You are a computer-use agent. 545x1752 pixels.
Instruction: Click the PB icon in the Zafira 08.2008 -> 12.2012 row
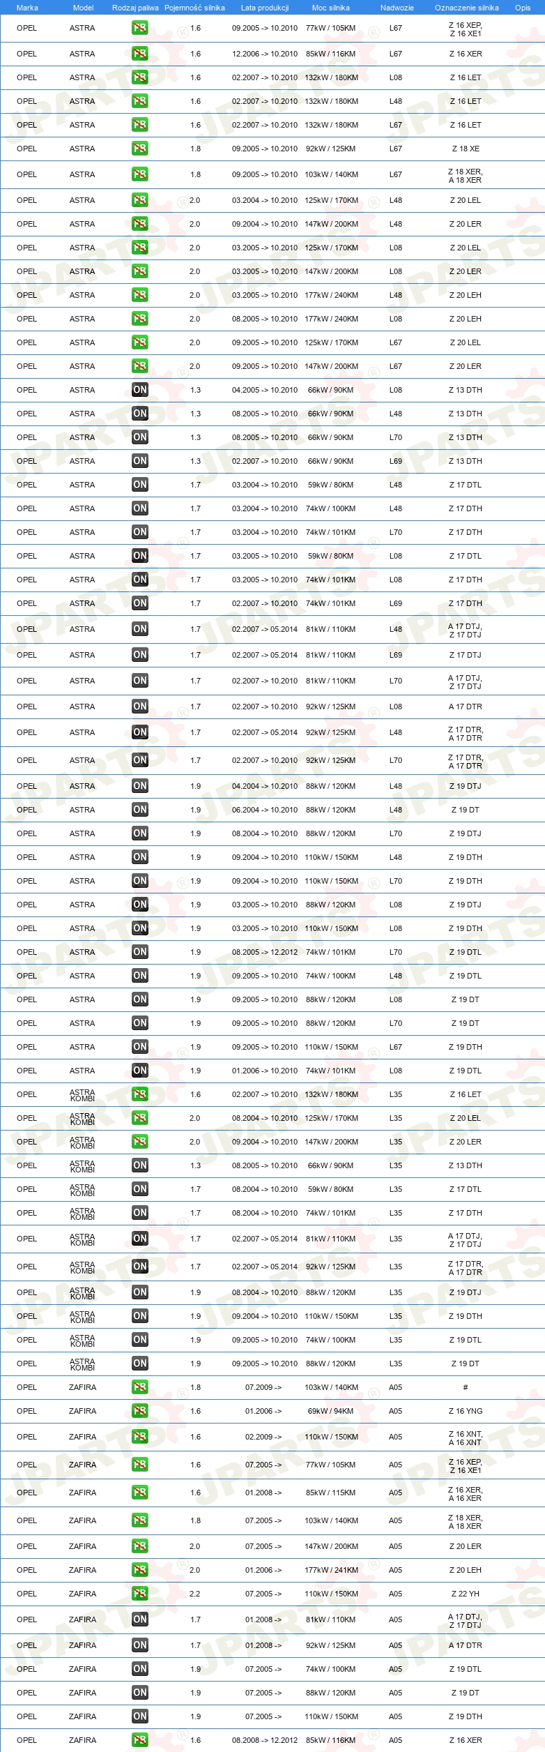pyautogui.click(x=139, y=1740)
